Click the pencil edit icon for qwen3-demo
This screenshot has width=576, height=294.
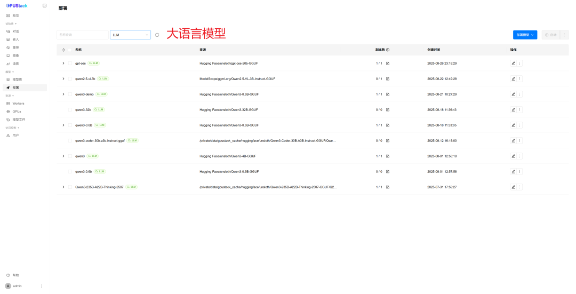[x=513, y=94]
